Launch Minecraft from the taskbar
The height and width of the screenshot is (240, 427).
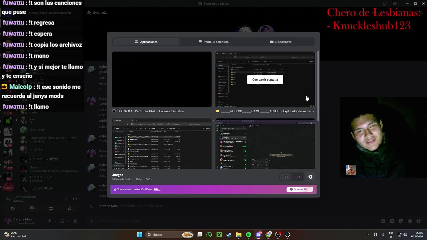pos(219,235)
